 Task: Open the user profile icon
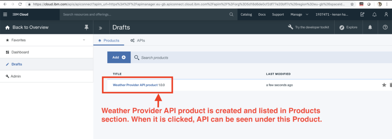tap(386, 14)
